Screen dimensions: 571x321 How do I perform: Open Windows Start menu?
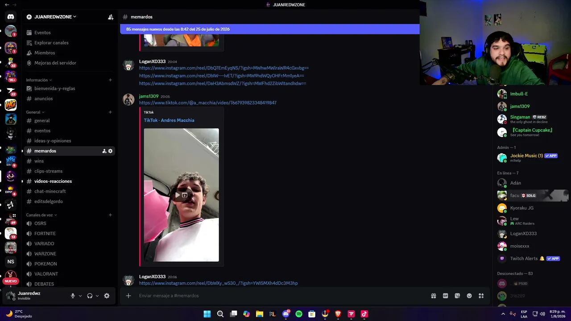[x=207, y=314]
